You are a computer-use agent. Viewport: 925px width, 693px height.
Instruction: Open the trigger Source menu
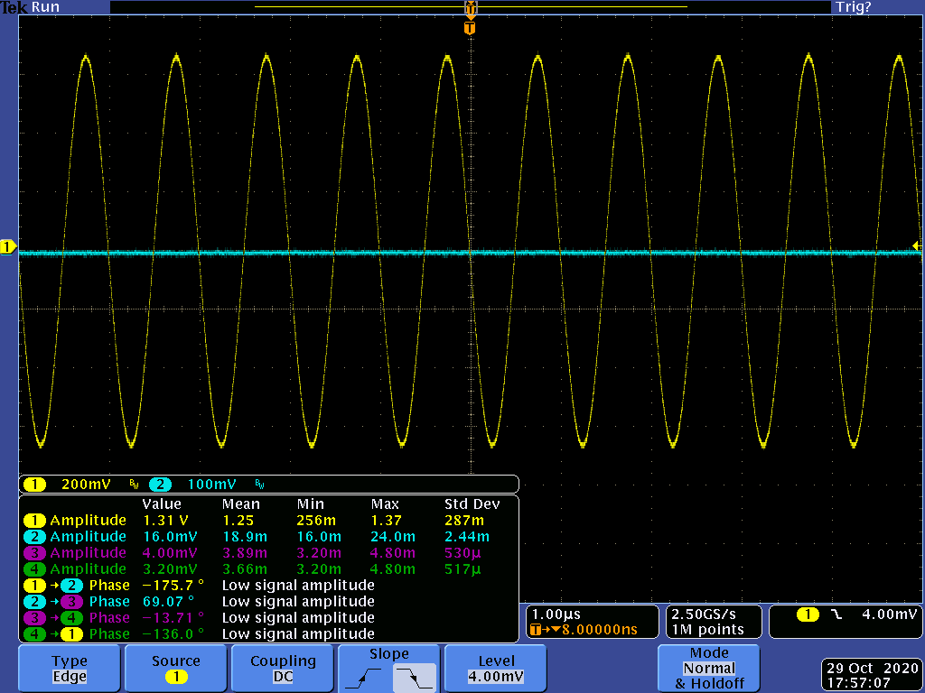176,669
